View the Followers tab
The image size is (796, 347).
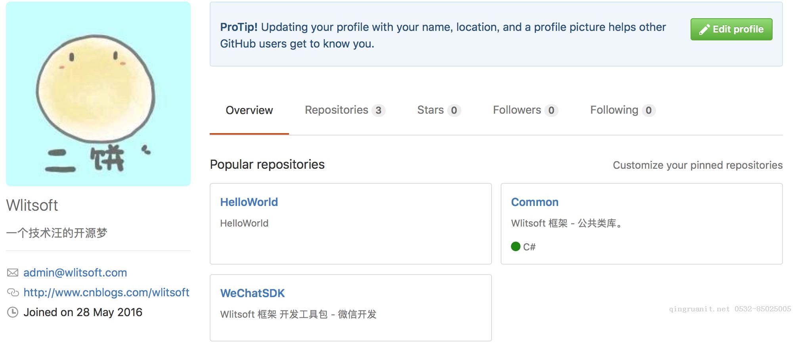coord(517,110)
